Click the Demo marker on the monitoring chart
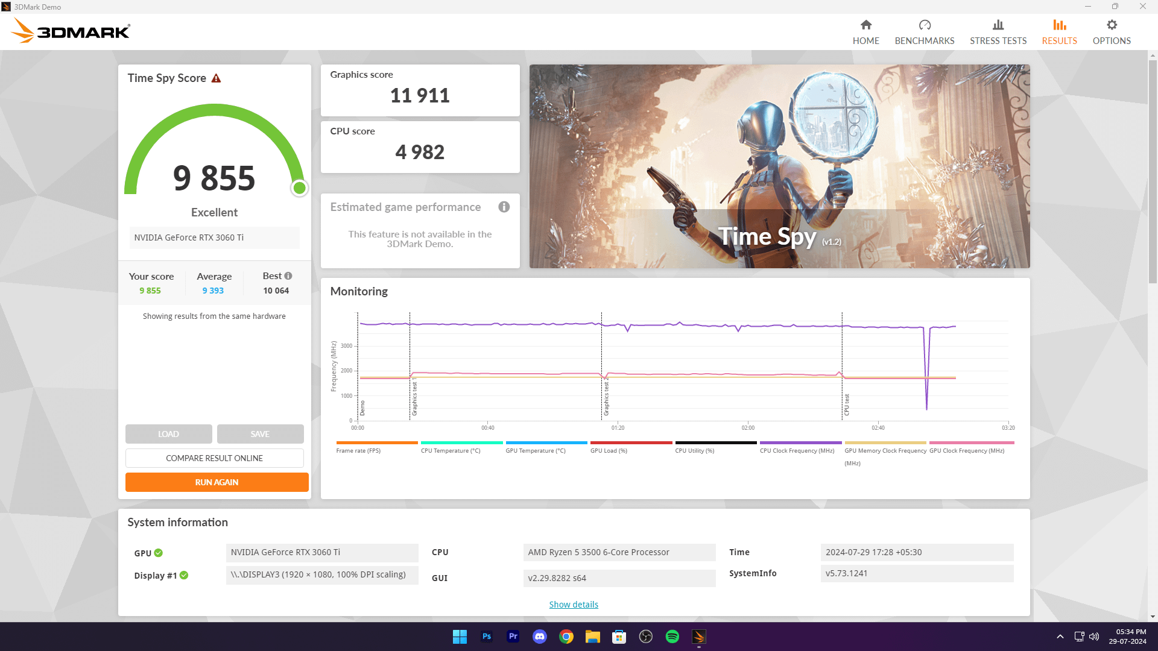The width and height of the screenshot is (1158, 651). (362, 409)
